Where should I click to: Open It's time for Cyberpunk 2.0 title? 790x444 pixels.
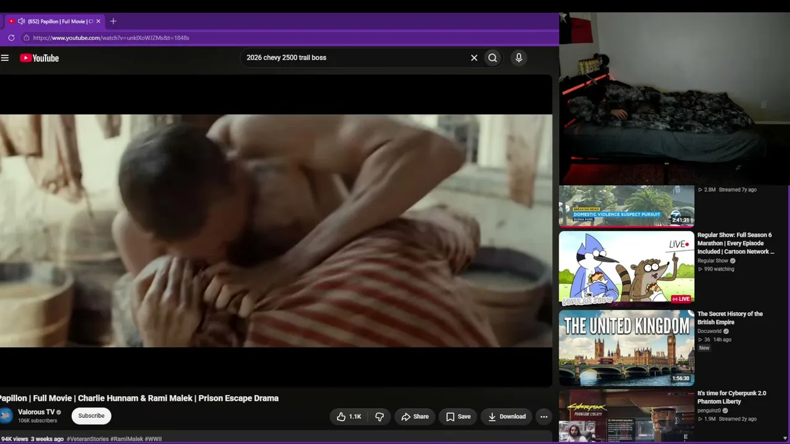[732, 397]
